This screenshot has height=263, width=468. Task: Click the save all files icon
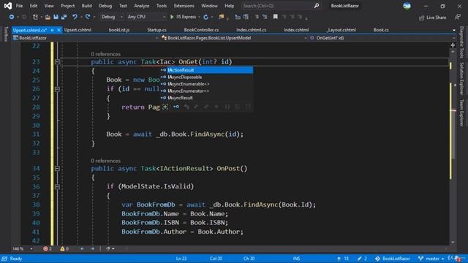click(x=64, y=17)
